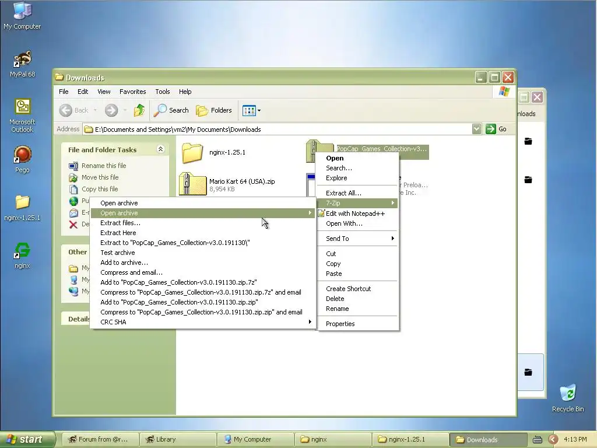597x448 pixels.
Task: Click Rename this file link
Action: (x=104, y=166)
